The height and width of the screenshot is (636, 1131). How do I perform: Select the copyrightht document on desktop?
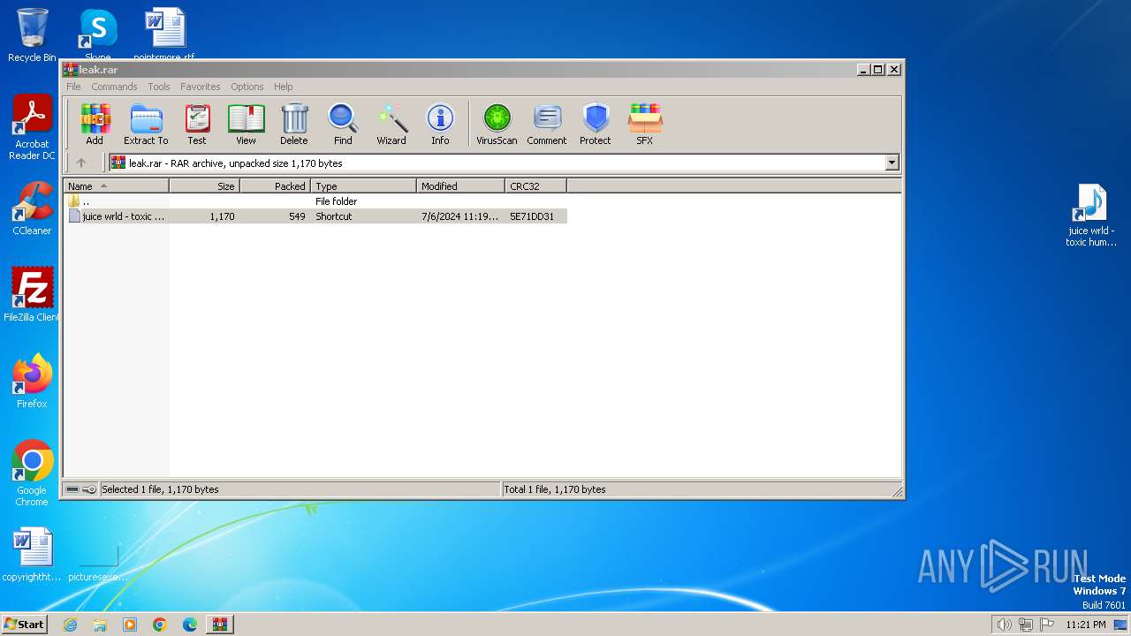pyautogui.click(x=32, y=556)
